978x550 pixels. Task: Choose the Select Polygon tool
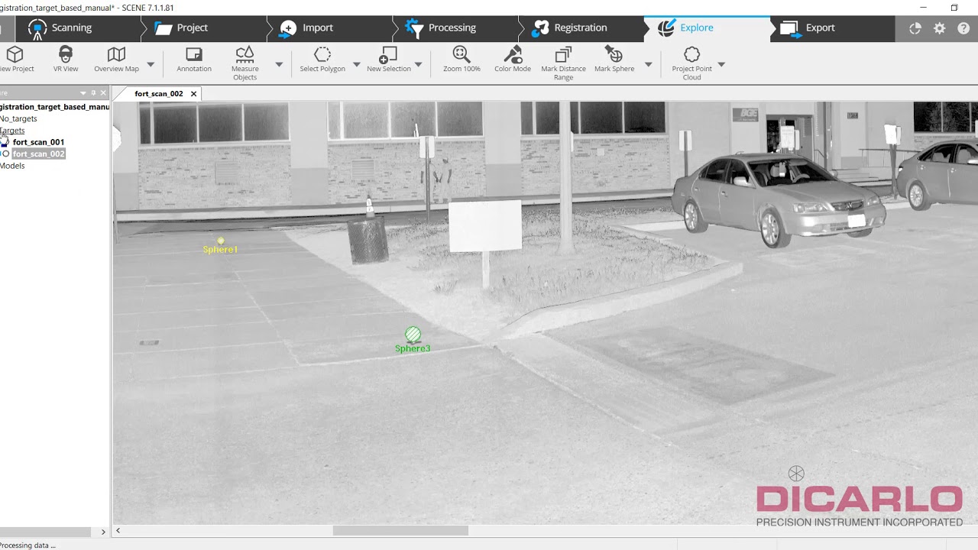pos(322,60)
